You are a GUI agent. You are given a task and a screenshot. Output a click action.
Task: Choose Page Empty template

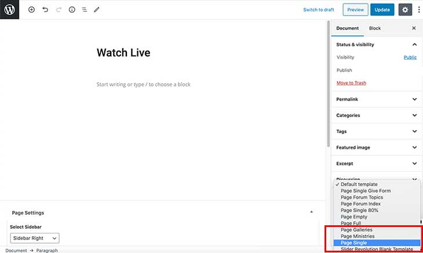pos(377,217)
